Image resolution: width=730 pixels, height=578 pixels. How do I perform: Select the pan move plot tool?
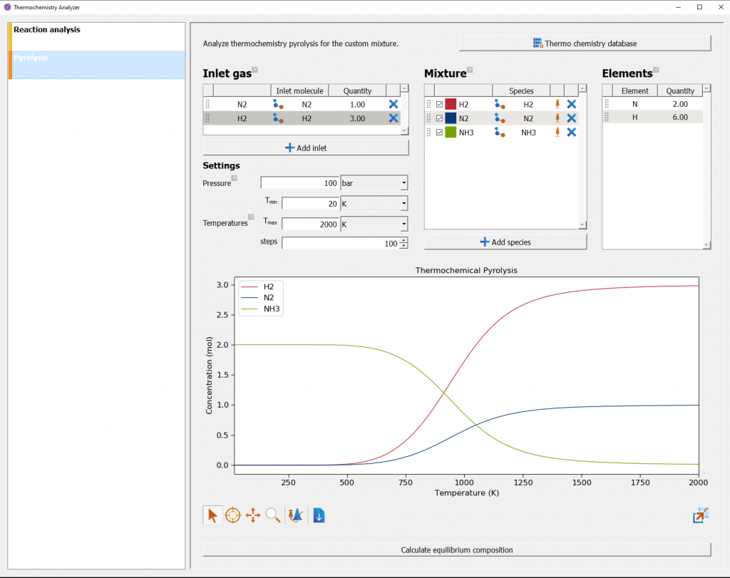[x=253, y=516]
